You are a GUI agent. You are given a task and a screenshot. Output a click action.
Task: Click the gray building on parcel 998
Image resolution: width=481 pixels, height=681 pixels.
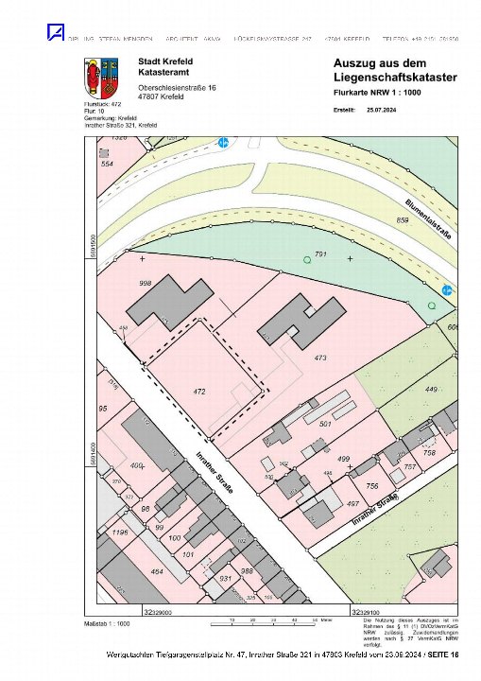coord(170,302)
